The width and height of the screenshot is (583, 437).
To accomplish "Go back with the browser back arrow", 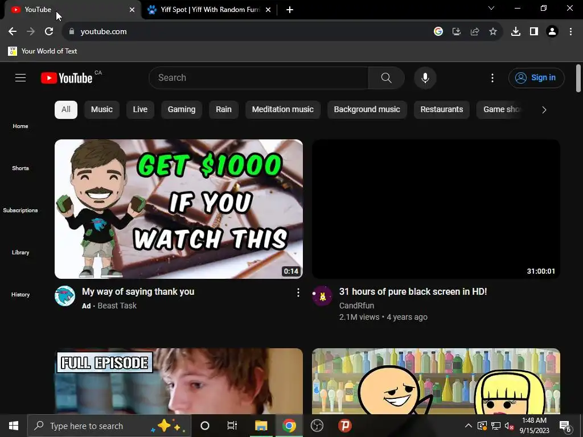I will tap(13, 32).
